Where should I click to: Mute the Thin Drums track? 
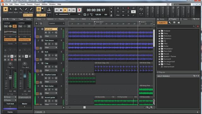pyautogui.click(x=46, y=44)
